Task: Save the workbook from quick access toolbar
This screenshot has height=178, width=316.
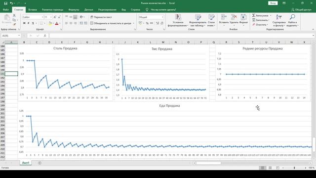Action: click(x=5, y=3)
